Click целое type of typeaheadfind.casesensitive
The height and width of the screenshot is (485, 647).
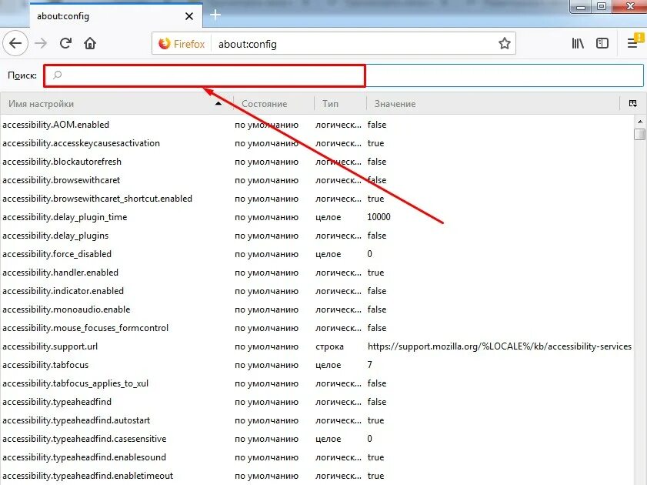[x=329, y=439]
